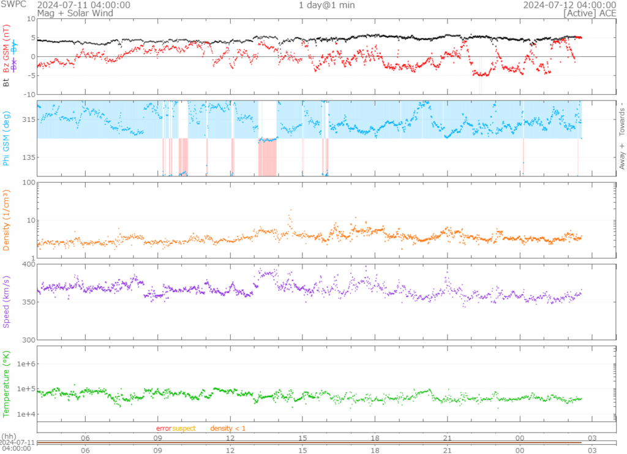Select the Phi GSM (deg) axis label

[x=6, y=138]
